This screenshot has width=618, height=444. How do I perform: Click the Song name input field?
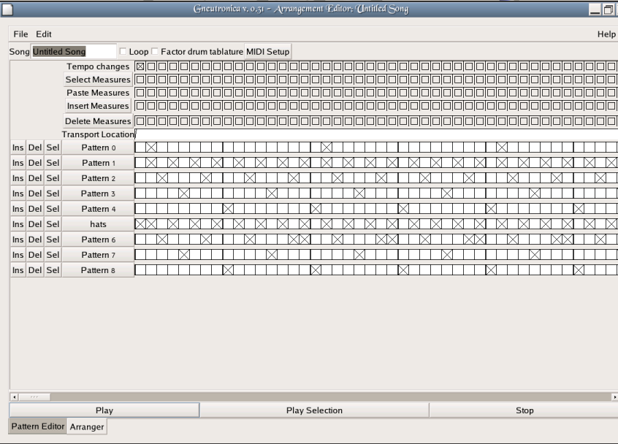pos(73,52)
